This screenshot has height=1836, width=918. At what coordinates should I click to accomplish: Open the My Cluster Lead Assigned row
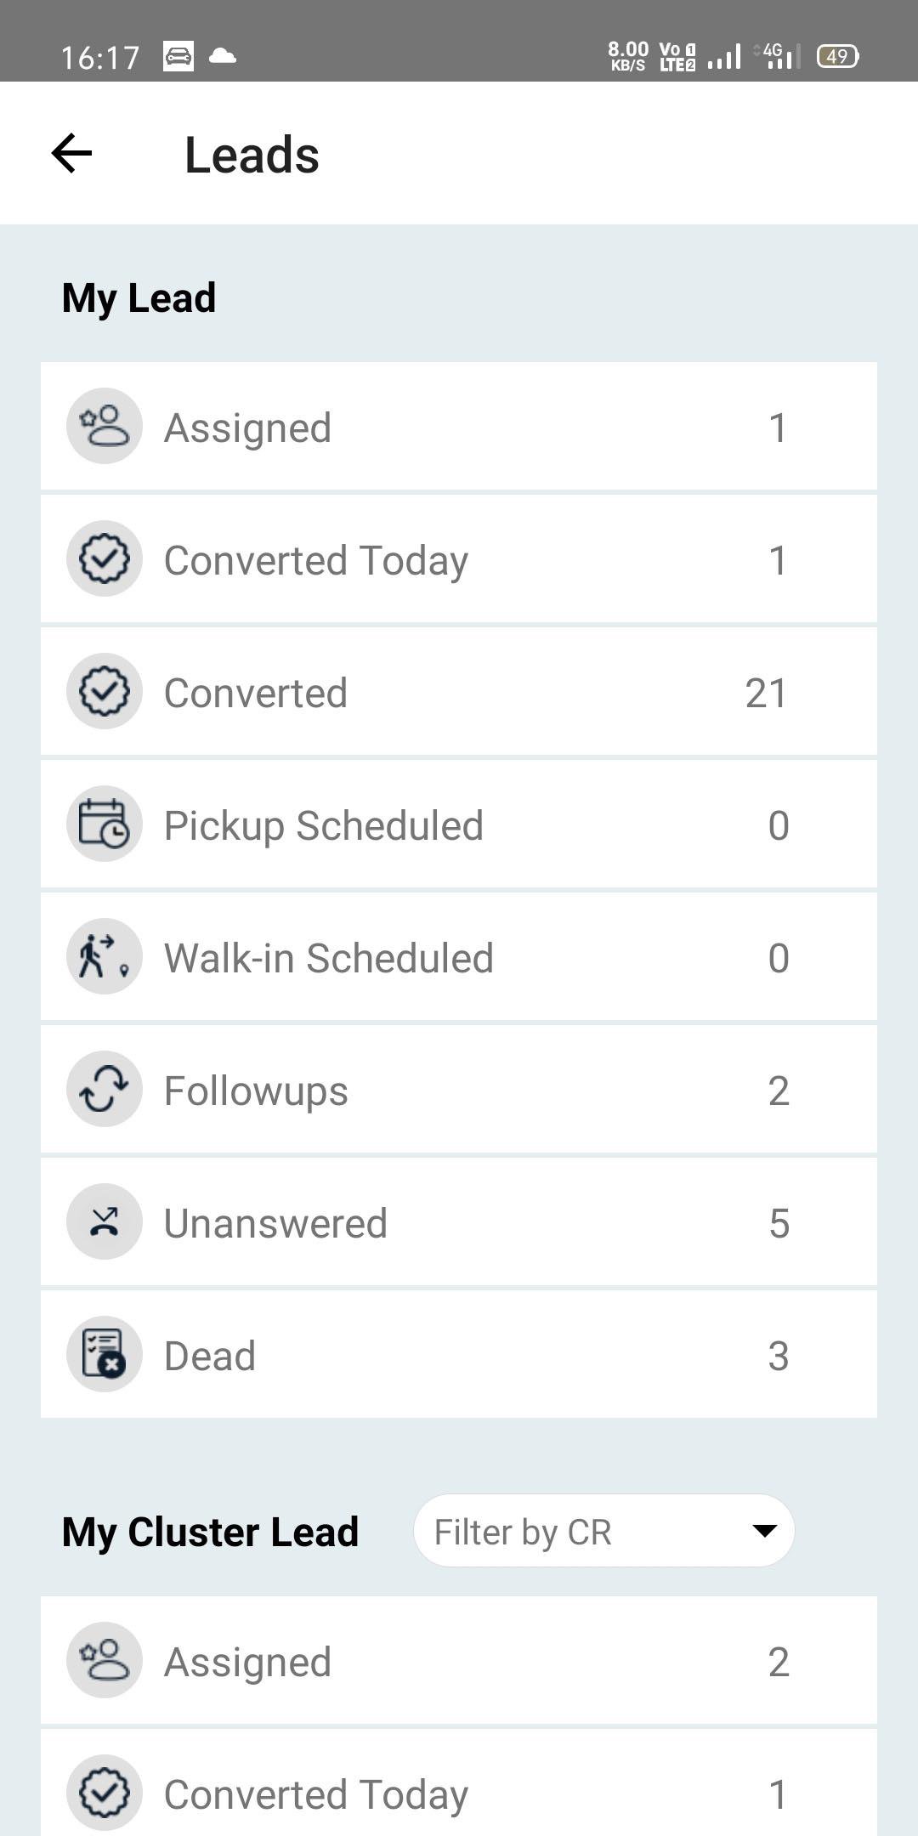[x=459, y=1660]
